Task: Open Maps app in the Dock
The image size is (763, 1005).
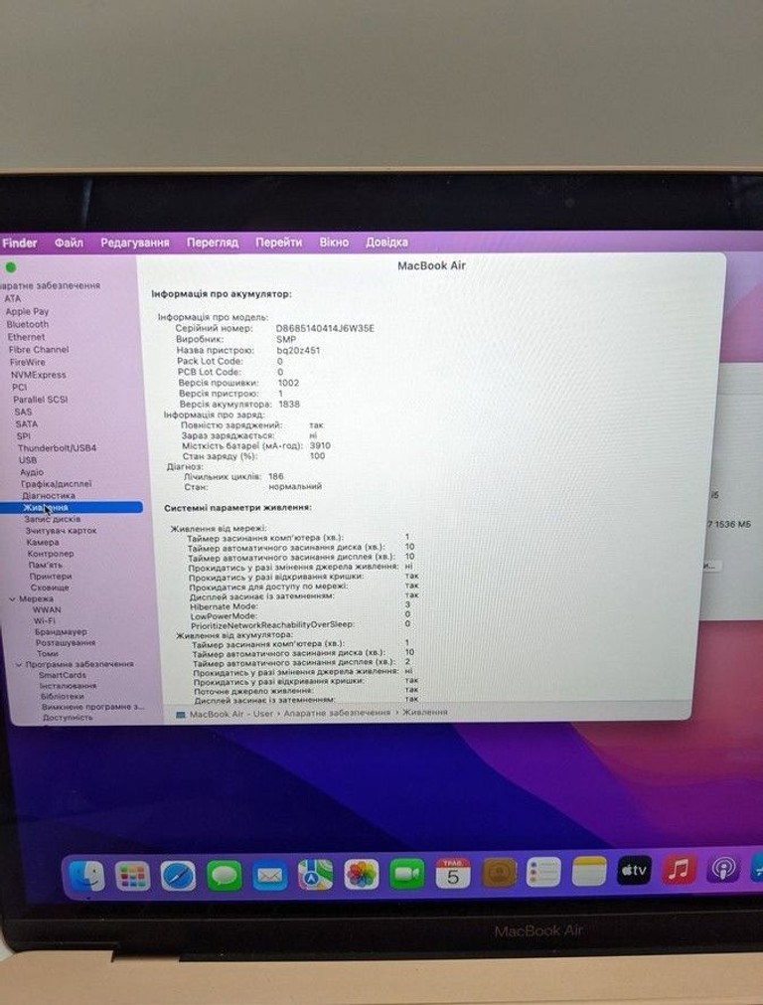Action: click(315, 875)
